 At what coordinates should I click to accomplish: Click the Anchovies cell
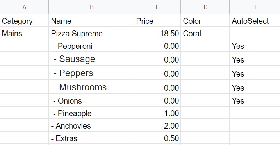point(91,125)
